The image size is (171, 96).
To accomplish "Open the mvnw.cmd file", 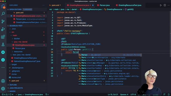I will 16,78.
